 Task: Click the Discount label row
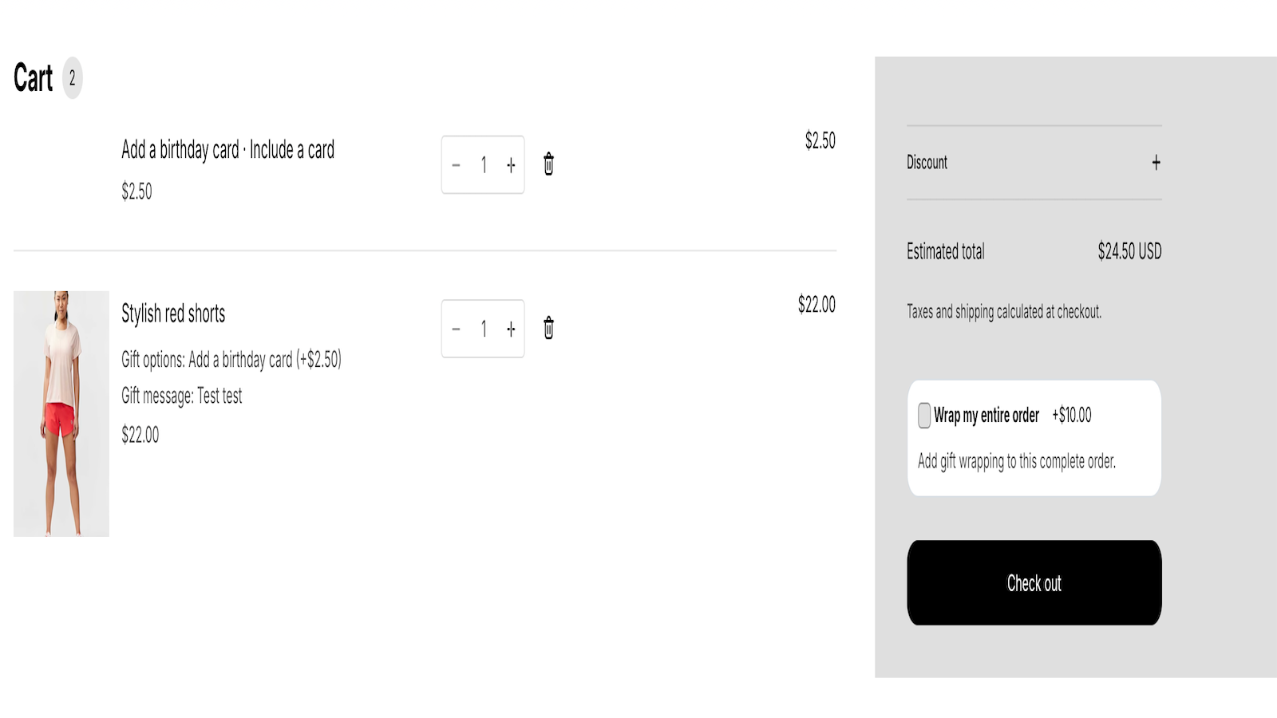1034,163
